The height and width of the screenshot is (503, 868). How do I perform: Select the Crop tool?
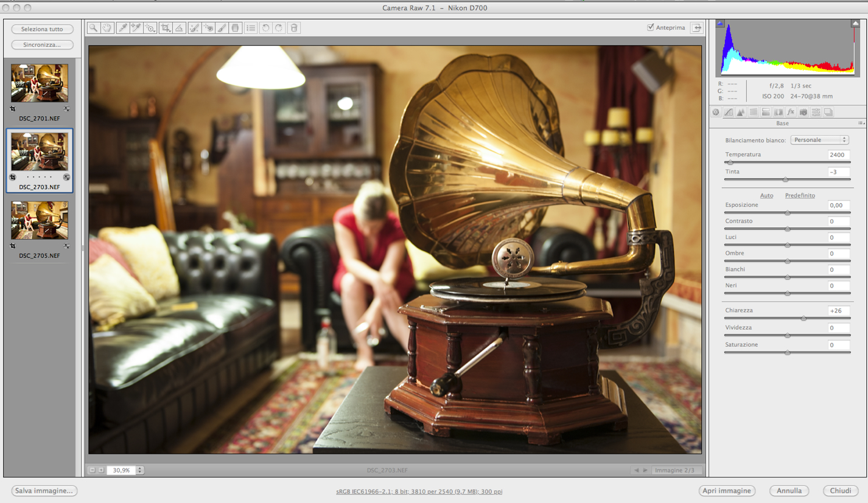point(165,28)
